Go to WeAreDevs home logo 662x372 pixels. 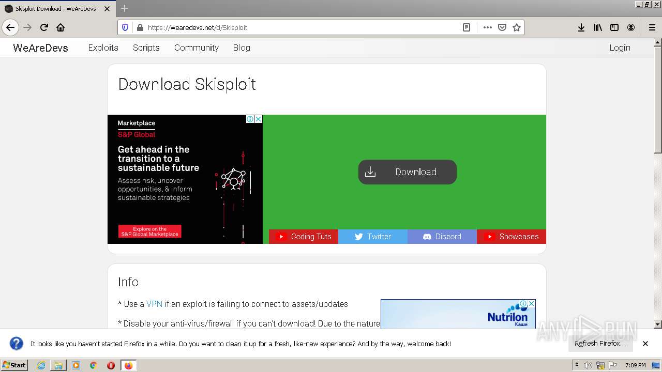[x=40, y=48]
